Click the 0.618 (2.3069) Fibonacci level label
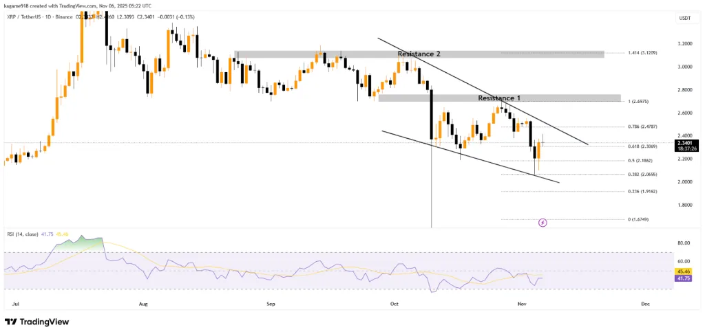The image size is (705, 334). coord(647,146)
